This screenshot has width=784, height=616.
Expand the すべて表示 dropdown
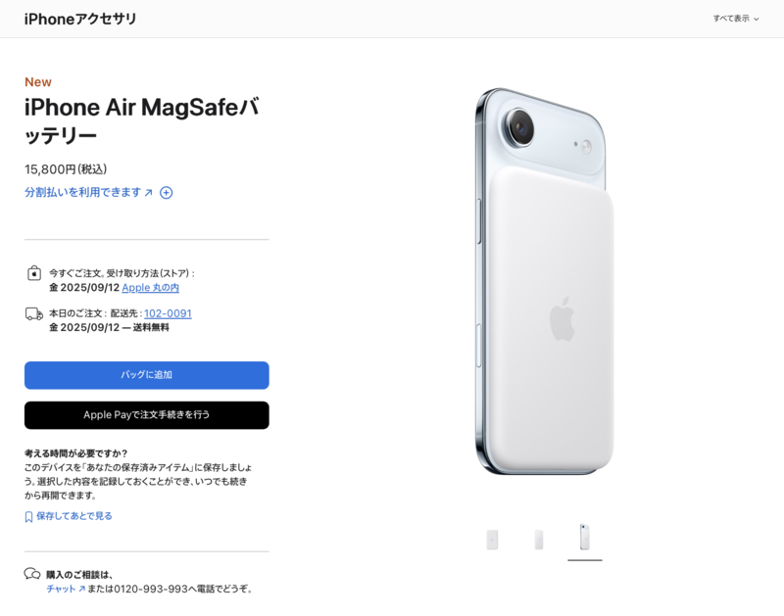click(736, 19)
